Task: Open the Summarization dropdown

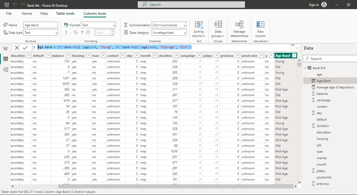Action: pos(169,25)
